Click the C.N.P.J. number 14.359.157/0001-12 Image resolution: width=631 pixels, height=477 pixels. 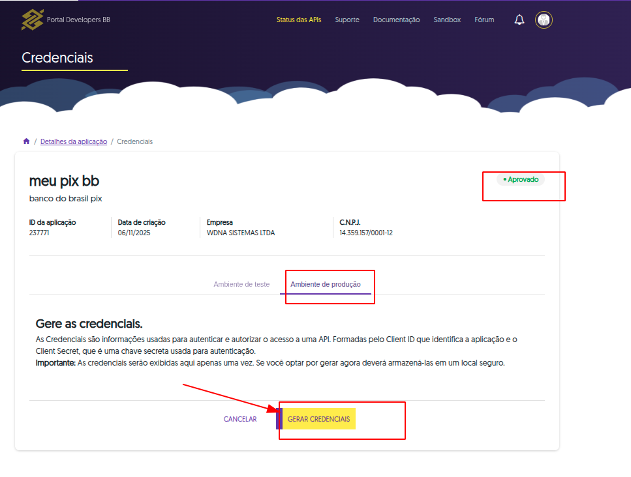365,233
